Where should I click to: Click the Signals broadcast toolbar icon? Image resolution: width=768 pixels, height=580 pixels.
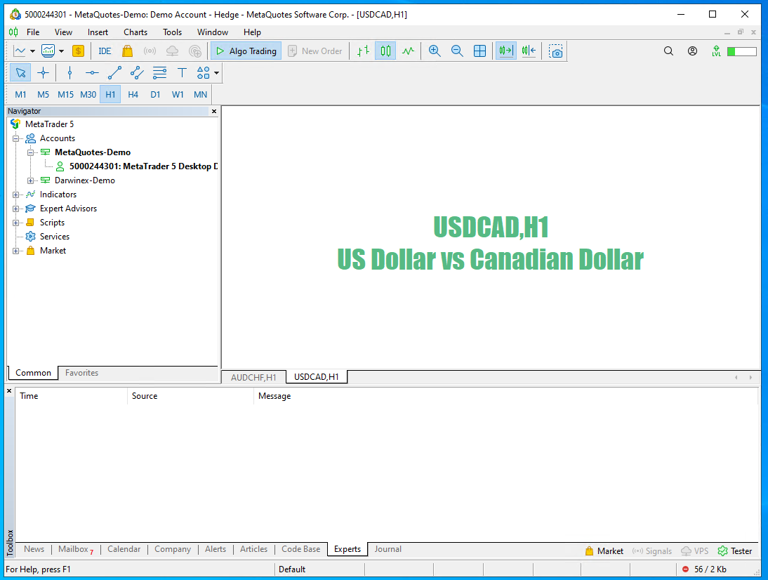150,51
